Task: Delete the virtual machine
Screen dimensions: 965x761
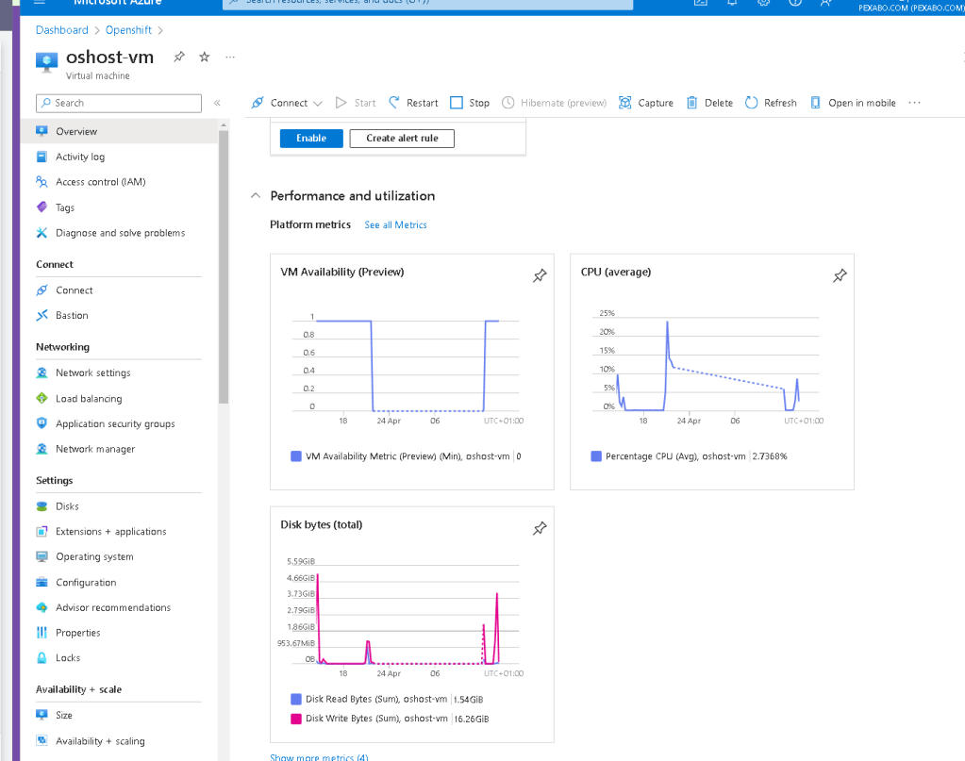Action: point(709,103)
